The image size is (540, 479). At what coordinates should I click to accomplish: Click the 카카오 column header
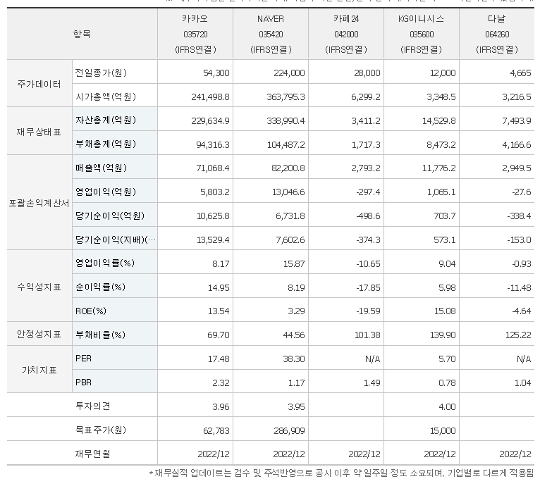pos(195,34)
